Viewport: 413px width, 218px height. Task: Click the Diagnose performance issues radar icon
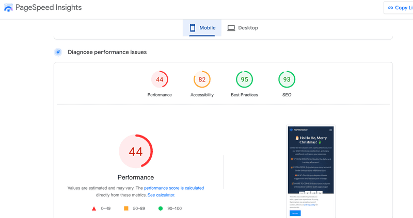tap(58, 52)
